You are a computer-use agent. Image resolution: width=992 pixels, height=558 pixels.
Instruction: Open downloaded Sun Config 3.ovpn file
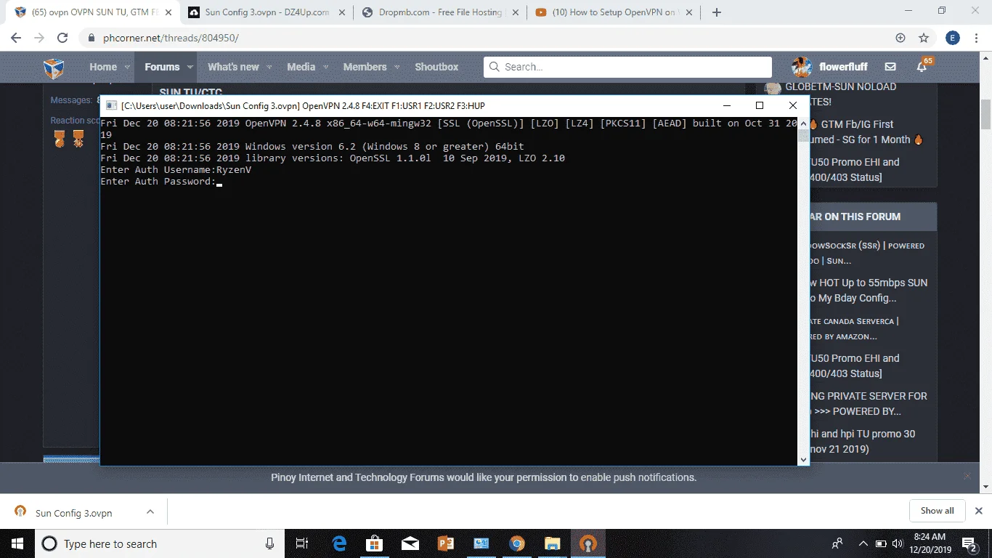(x=73, y=512)
